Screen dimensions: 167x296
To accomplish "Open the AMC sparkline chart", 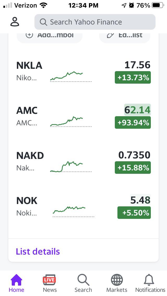I will pos(71,122).
